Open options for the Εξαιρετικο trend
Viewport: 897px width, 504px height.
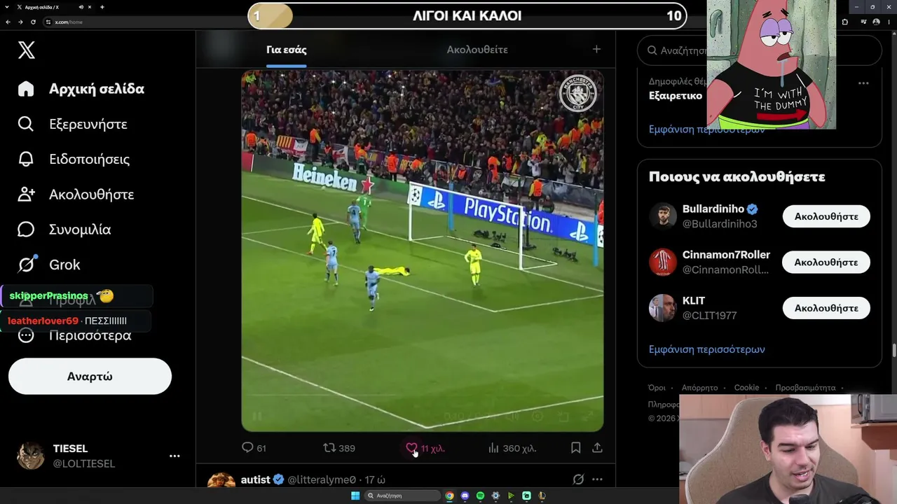click(863, 83)
